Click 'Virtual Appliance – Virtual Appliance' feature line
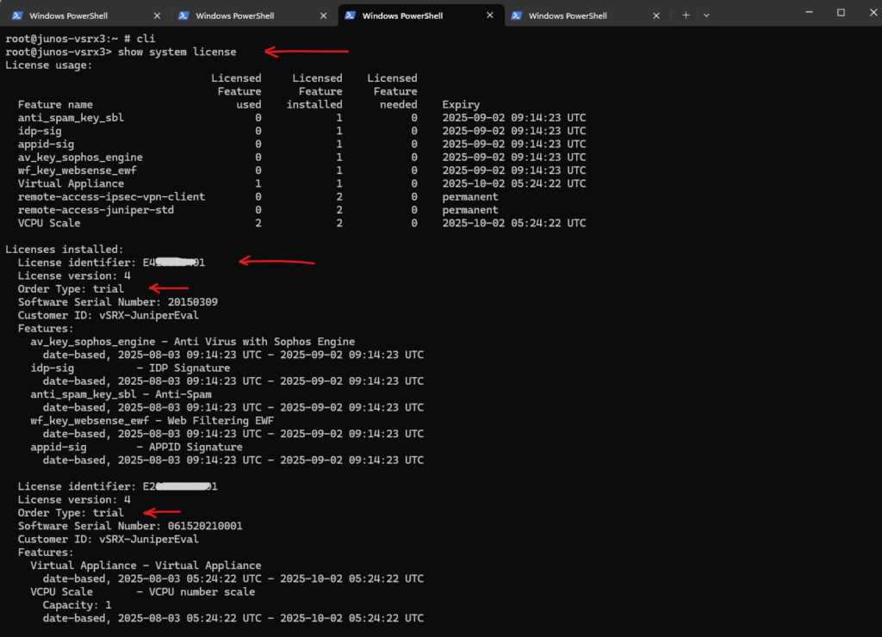Image resolution: width=882 pixels, height=637 pixels. (x=146, y=566)
